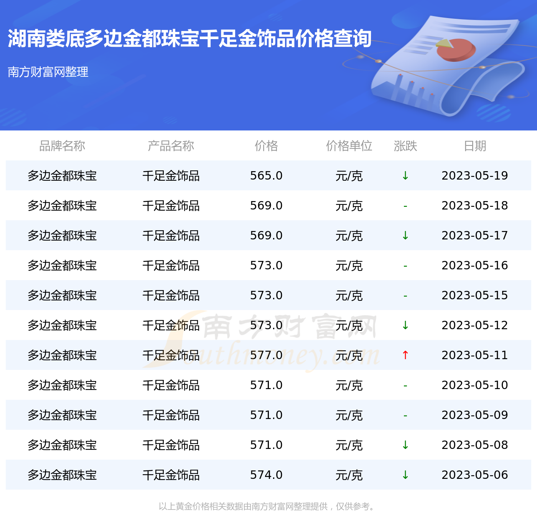Click the 品牌名称 column header

coord(62,146)
